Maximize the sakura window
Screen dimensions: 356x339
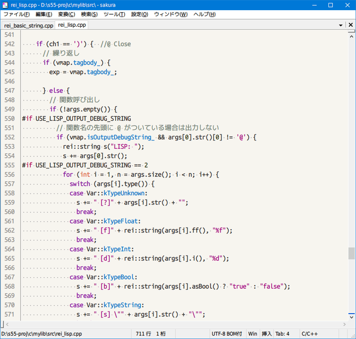click(331, 5)
